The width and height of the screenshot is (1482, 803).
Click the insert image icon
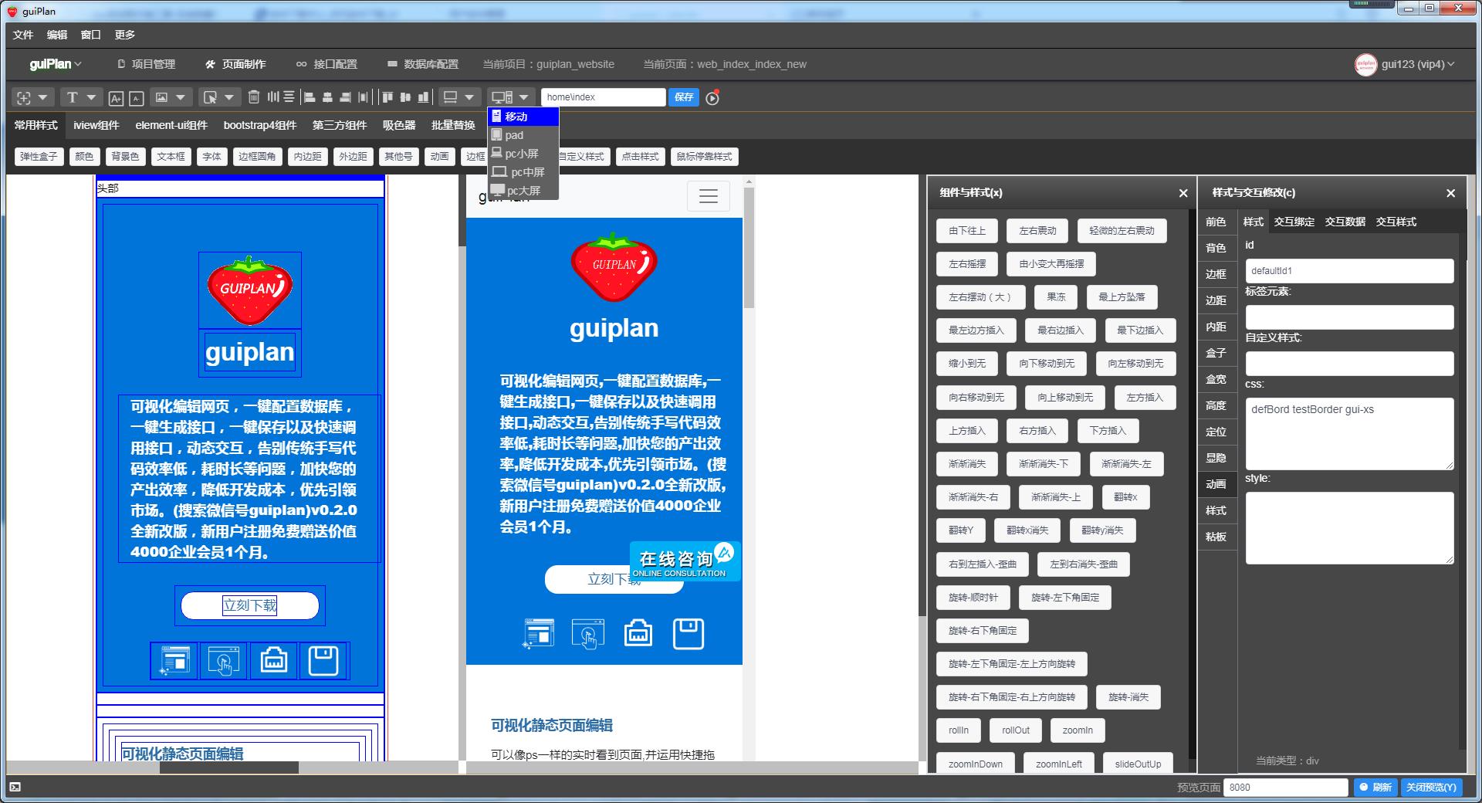162,97
